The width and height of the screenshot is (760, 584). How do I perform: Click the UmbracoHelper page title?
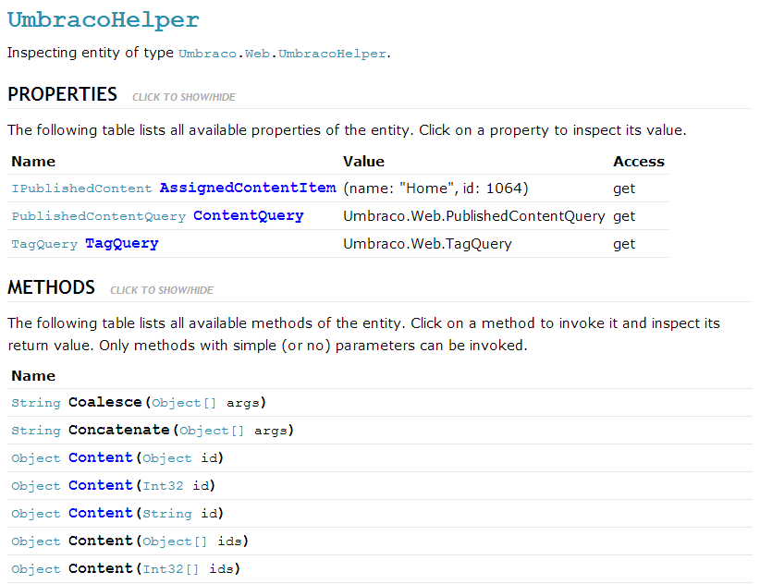click(x=104, y=19)
